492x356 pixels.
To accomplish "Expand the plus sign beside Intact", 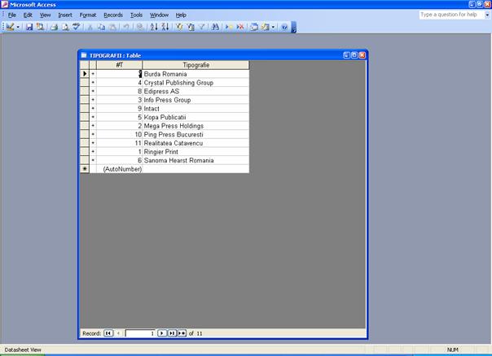I will click(93, 108).
